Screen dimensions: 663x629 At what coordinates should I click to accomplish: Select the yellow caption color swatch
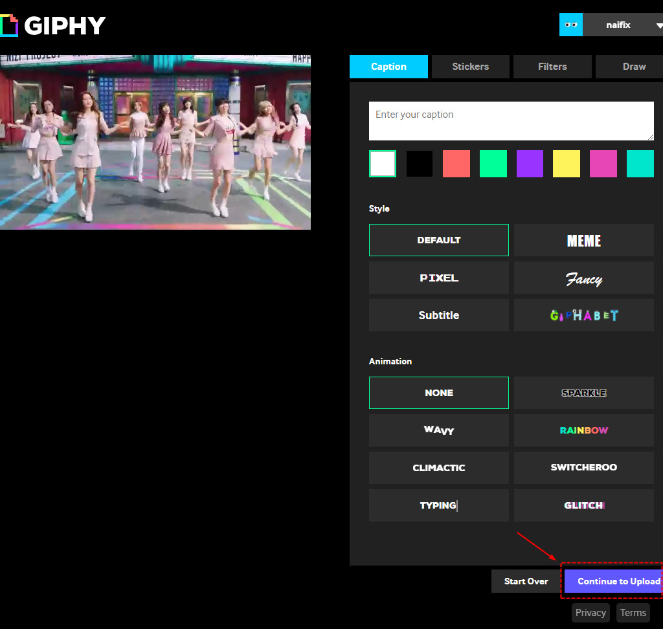tap(567, 164)
